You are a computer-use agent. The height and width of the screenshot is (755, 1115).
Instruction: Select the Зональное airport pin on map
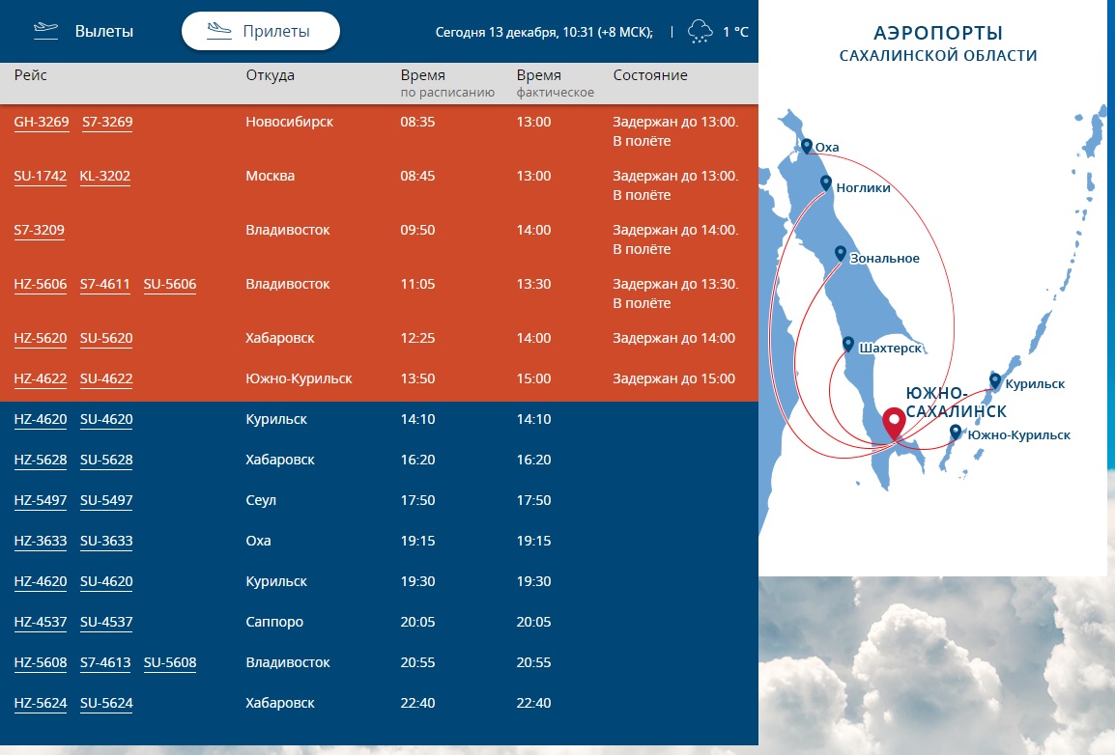[841, 253]
